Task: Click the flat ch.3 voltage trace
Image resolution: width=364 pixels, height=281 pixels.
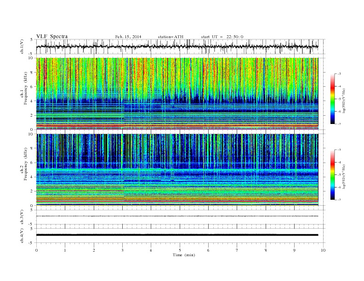Action: 177,216
